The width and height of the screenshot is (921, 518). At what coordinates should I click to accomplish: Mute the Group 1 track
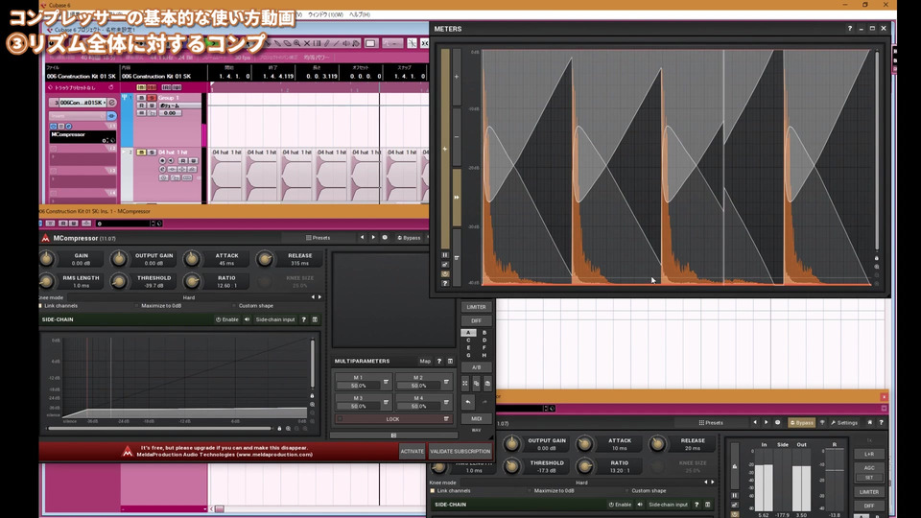[142, 98]
